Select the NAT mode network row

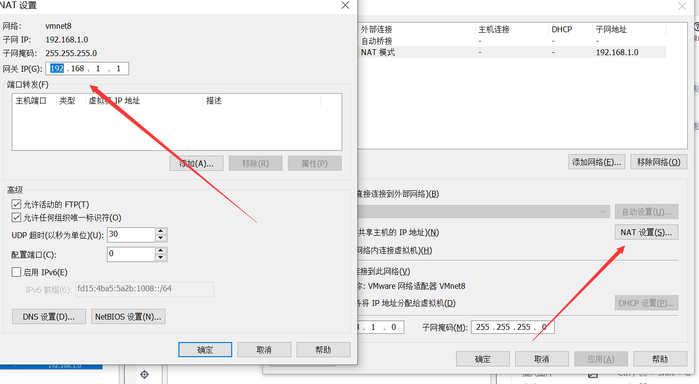pos(512,52)
